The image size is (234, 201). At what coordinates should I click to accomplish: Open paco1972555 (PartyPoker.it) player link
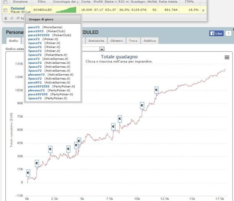pos(39,86)
